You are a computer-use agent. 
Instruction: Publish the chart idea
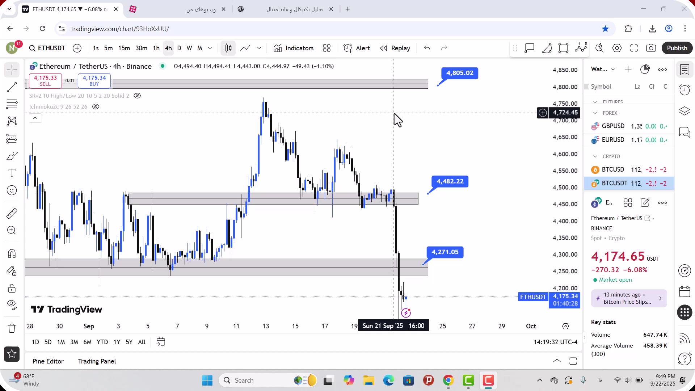(x=677, y=48)
